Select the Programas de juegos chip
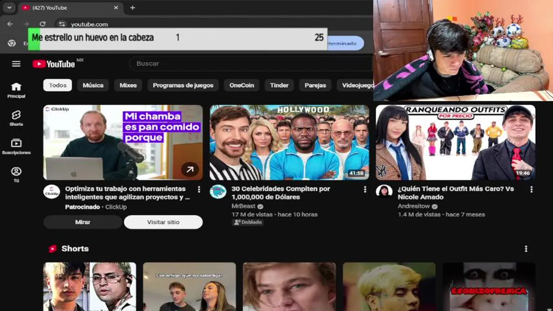The height and width of the screenshot is (311, 553). pyautogui.click(x=183, y=85)
